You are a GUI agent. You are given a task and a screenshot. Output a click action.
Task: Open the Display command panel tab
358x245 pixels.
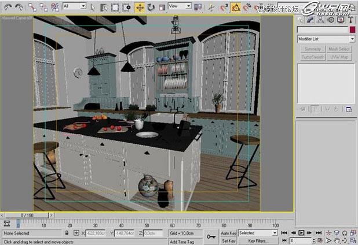click(x=341, y=19)
